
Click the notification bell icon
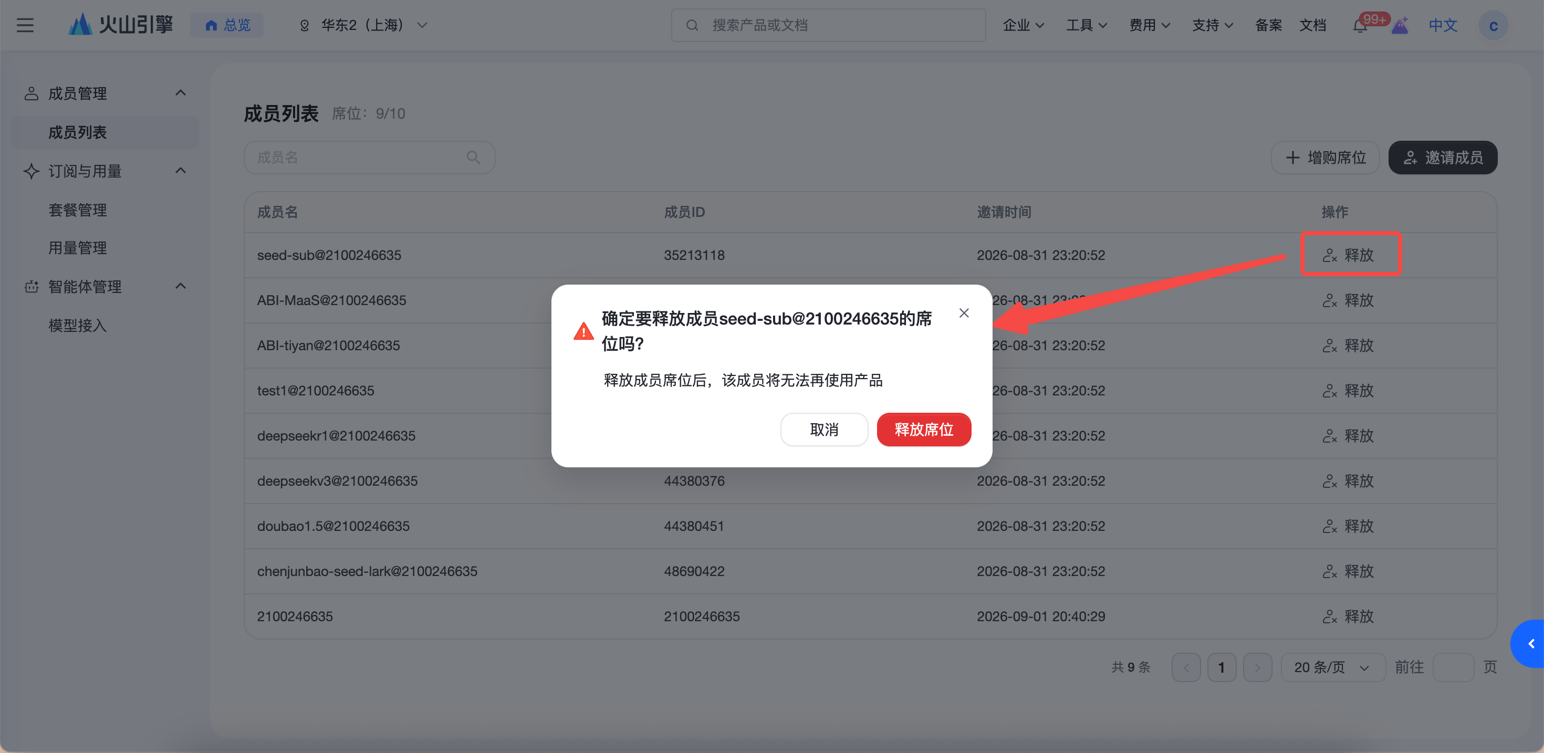[x=1360, y=26]
